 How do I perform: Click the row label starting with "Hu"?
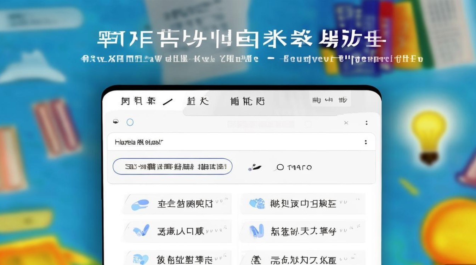tap(139, 142)
